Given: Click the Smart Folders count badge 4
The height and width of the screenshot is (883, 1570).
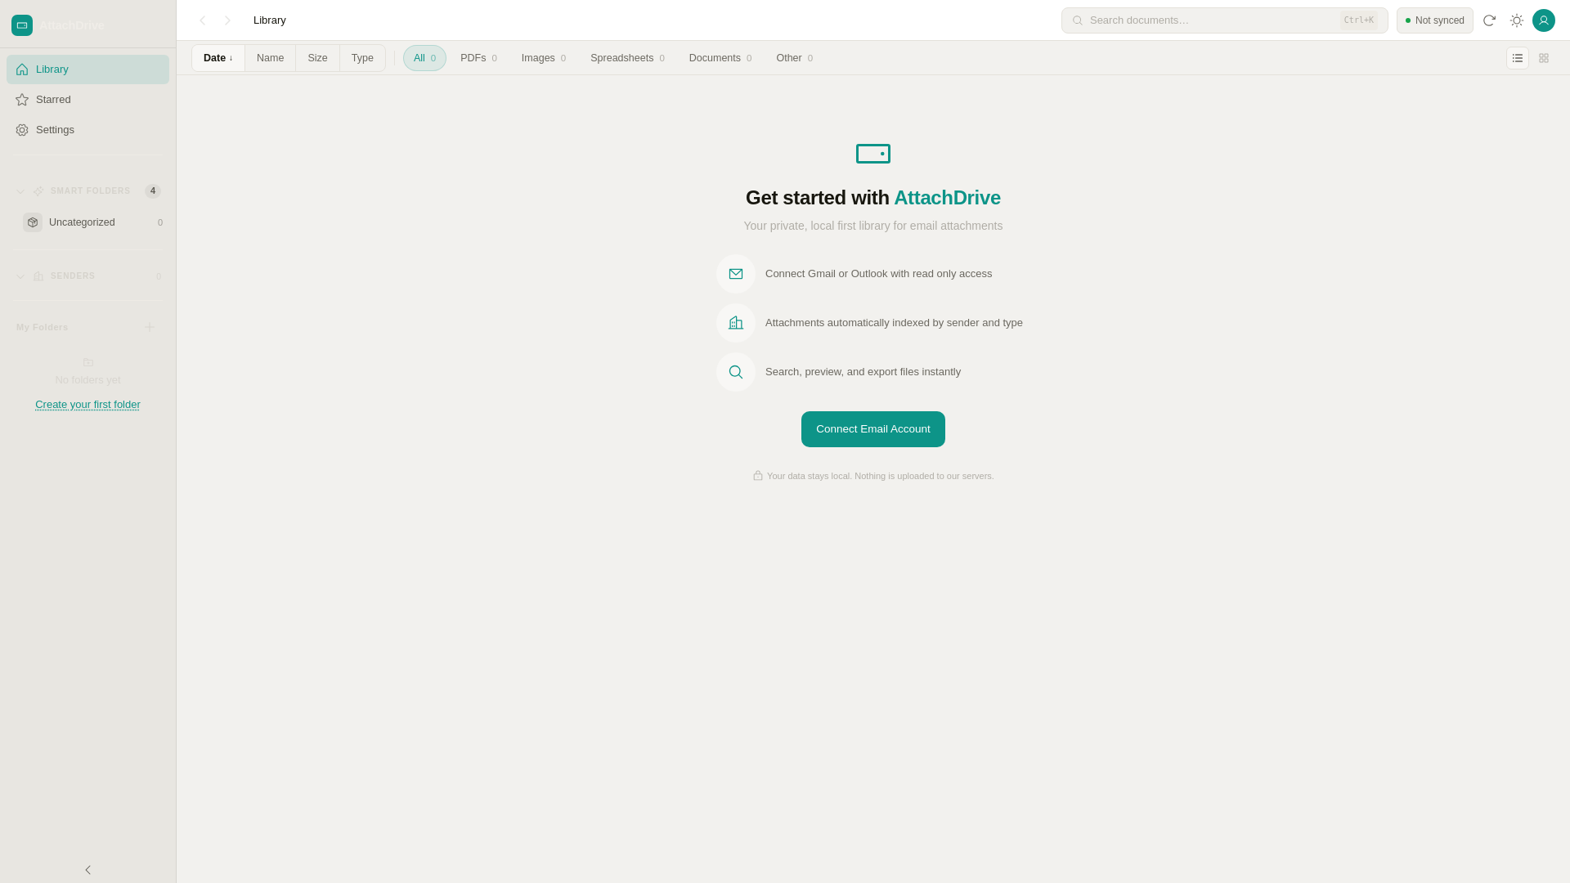Looking at the screenshot, I should [153, 191].
